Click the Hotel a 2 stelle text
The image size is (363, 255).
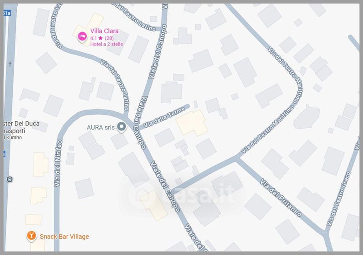click(107, 44)
